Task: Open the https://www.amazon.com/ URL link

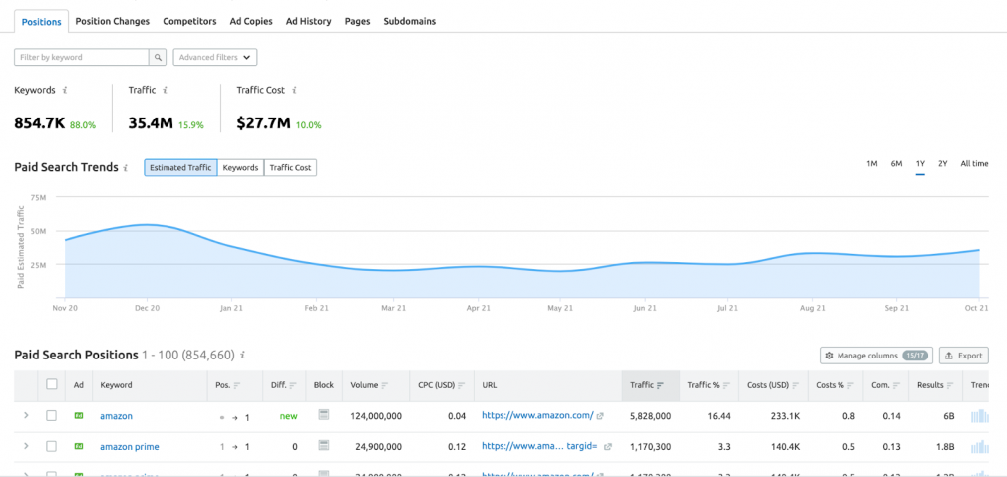Action: (537, 416)
